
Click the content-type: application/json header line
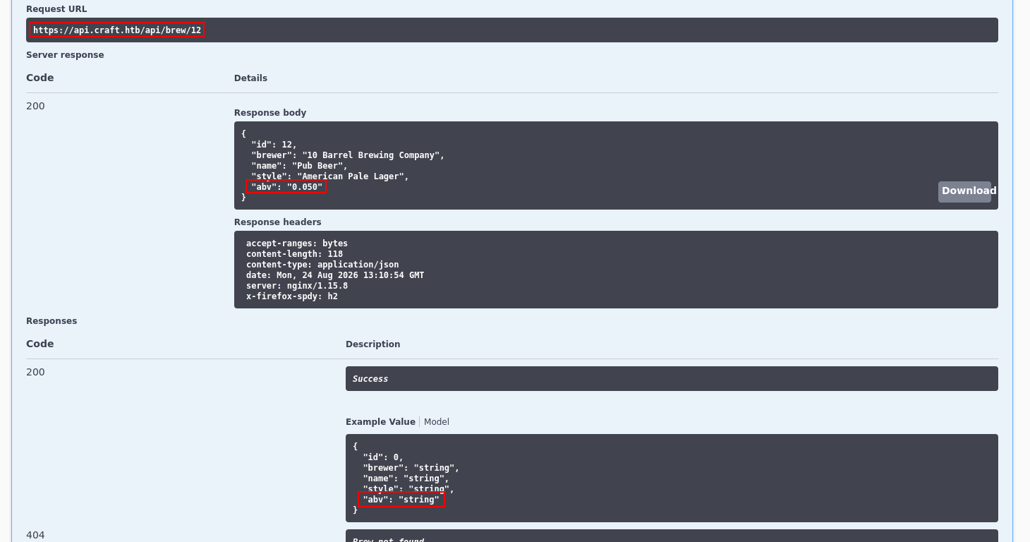(x=322, y=265)
